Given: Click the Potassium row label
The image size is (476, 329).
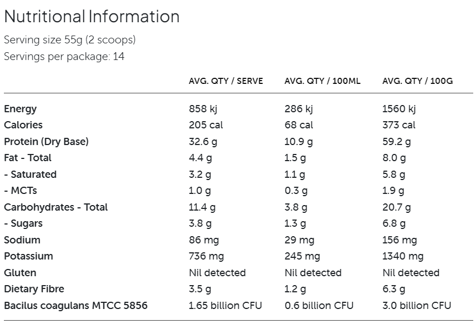Looking at the screenshot, I should [x=28, y=256].
